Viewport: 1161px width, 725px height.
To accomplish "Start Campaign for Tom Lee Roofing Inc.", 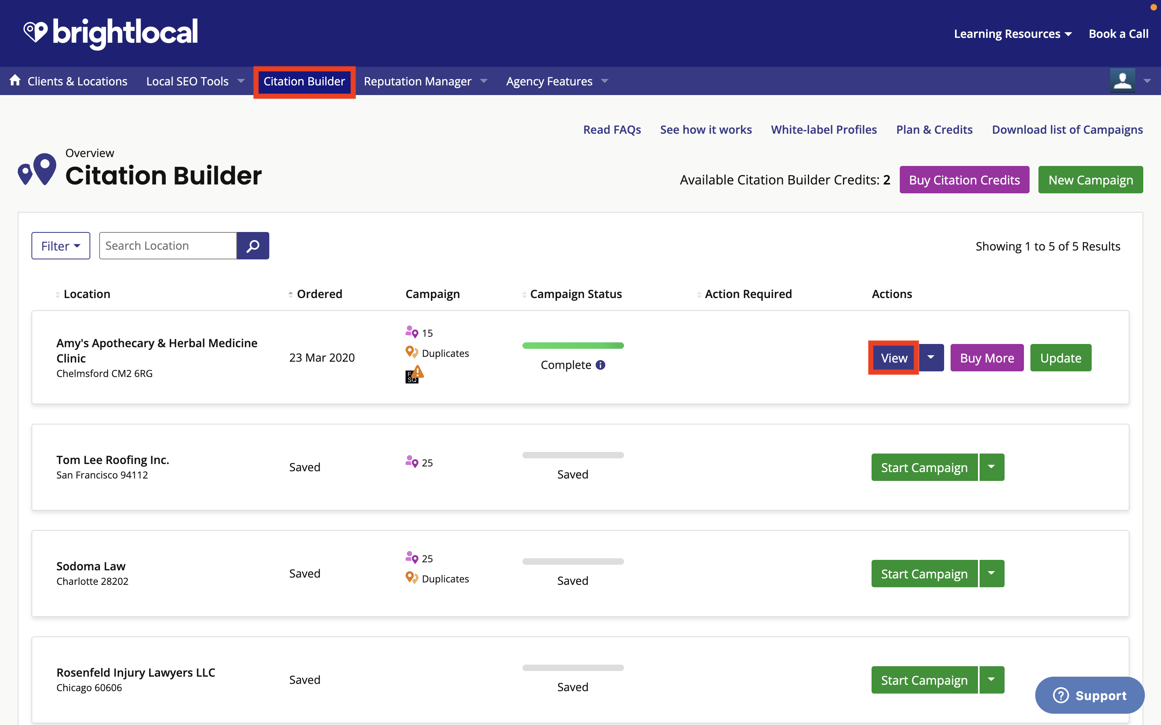I will pos(924,467).
